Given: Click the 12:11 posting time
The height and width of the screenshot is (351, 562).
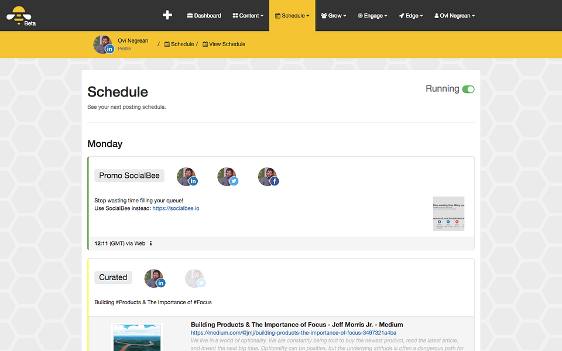Looking at the screenshot, I should (101, 243).
